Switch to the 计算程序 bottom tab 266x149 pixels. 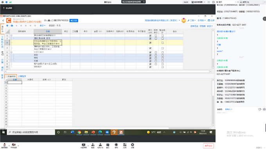coord(22,76)
